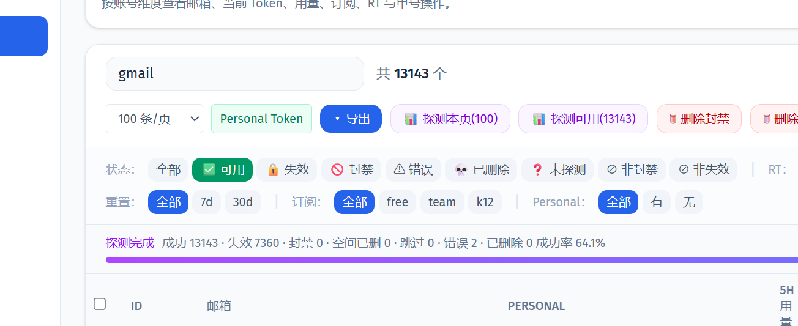This screenshot has height=326, width=798.
Task: Tick the select-all checkbox in table header
Action: coord(100,304)
